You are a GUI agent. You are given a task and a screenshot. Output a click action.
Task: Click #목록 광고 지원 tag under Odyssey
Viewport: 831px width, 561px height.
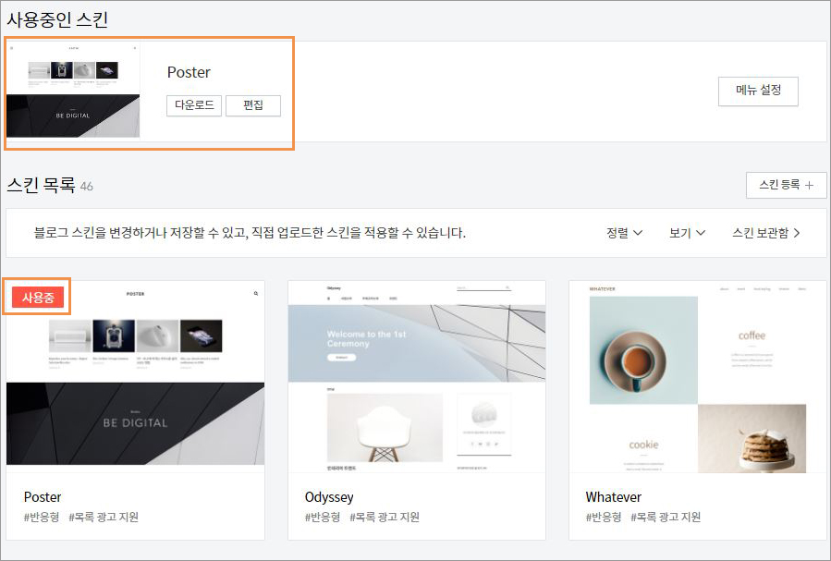385,517
